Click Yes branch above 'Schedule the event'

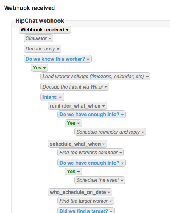(73, 172)
